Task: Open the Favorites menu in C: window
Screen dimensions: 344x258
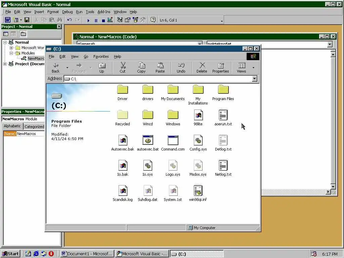Action: click(x=101, y=56)
